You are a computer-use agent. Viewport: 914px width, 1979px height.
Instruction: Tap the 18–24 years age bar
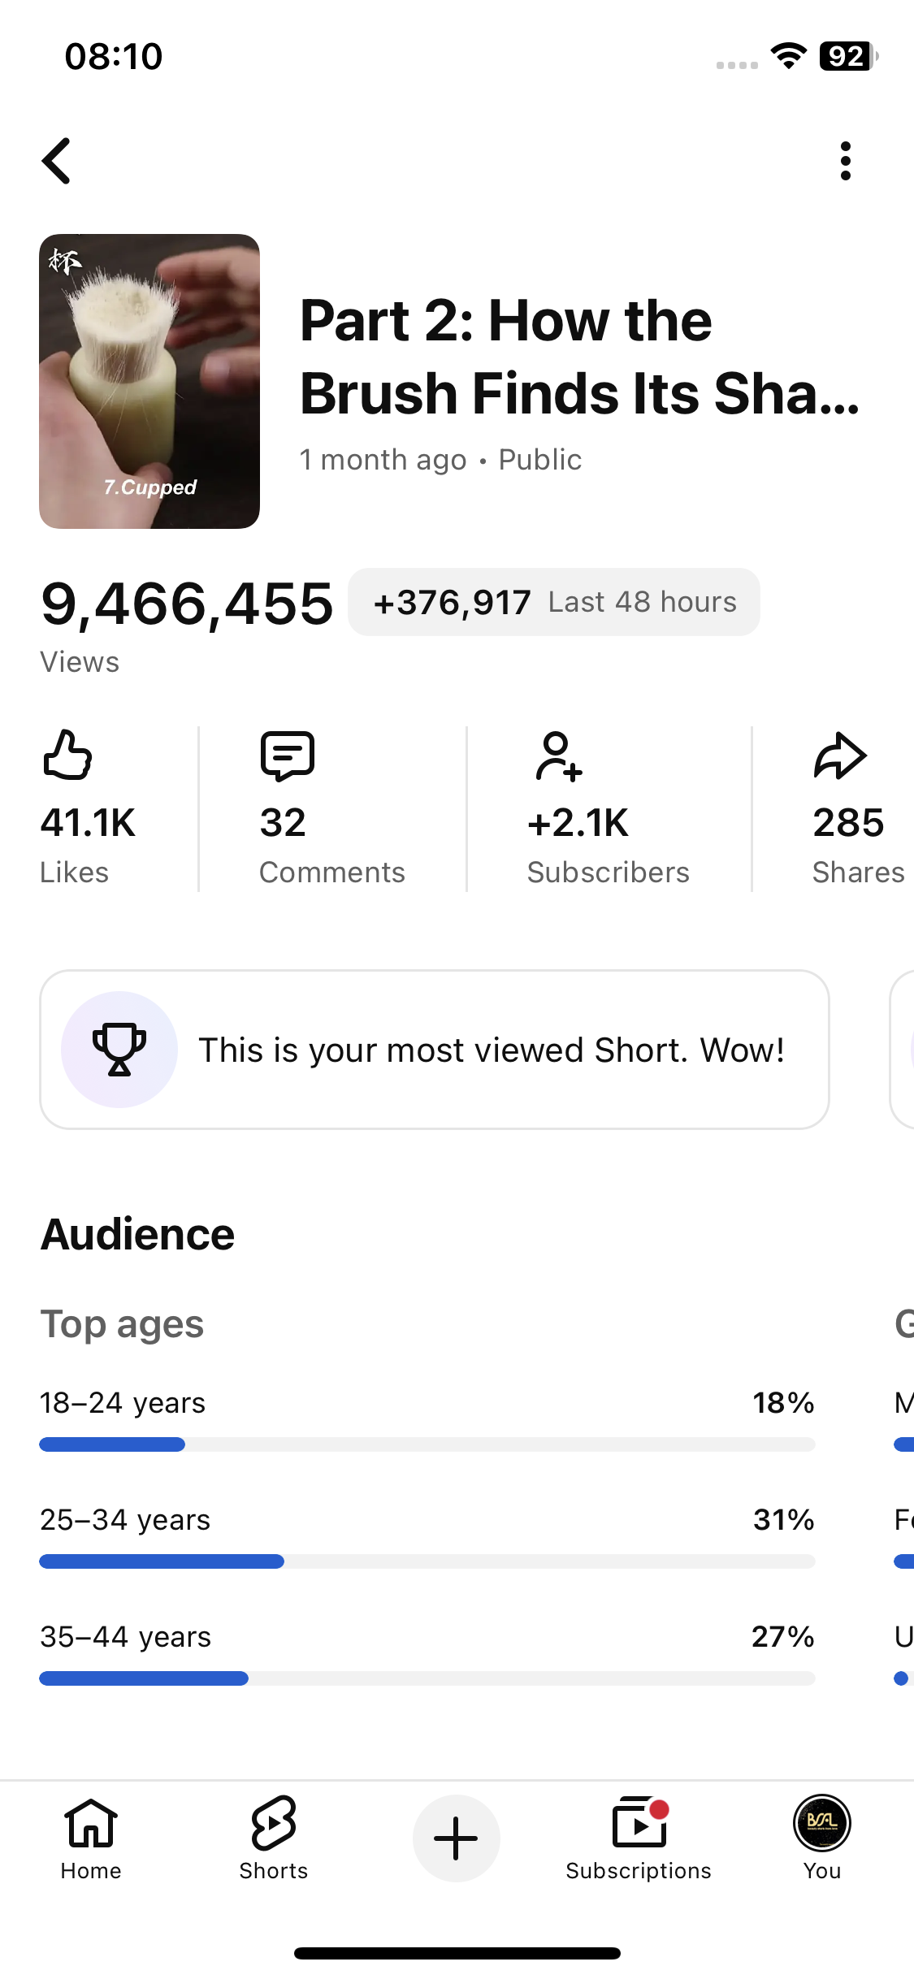click(427, 1444)
